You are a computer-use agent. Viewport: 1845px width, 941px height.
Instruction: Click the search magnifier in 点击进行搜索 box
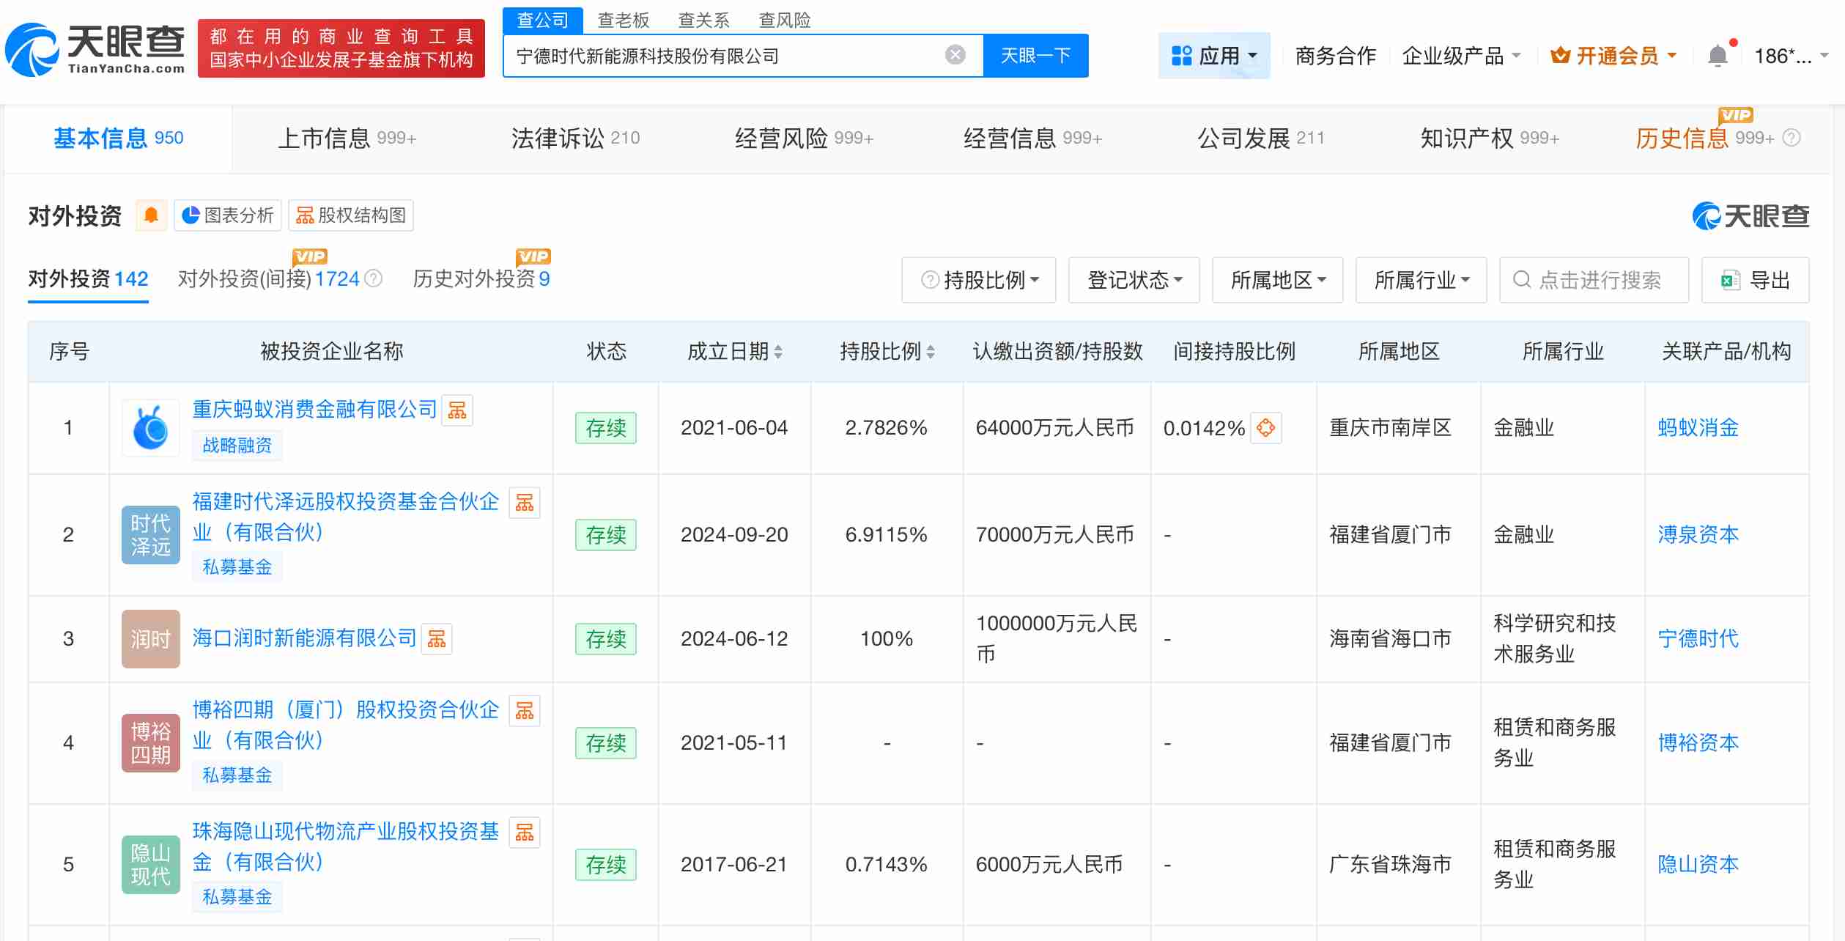click(x=1523, y=279)
